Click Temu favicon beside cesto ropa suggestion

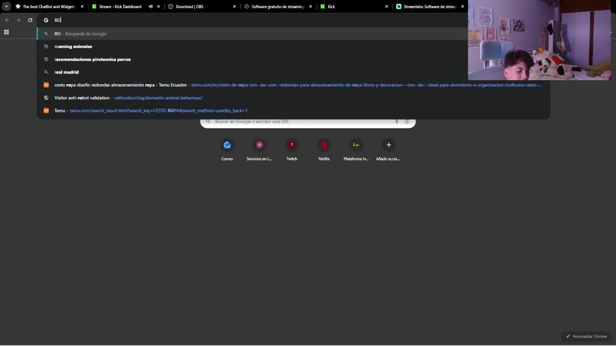(46, 85)
